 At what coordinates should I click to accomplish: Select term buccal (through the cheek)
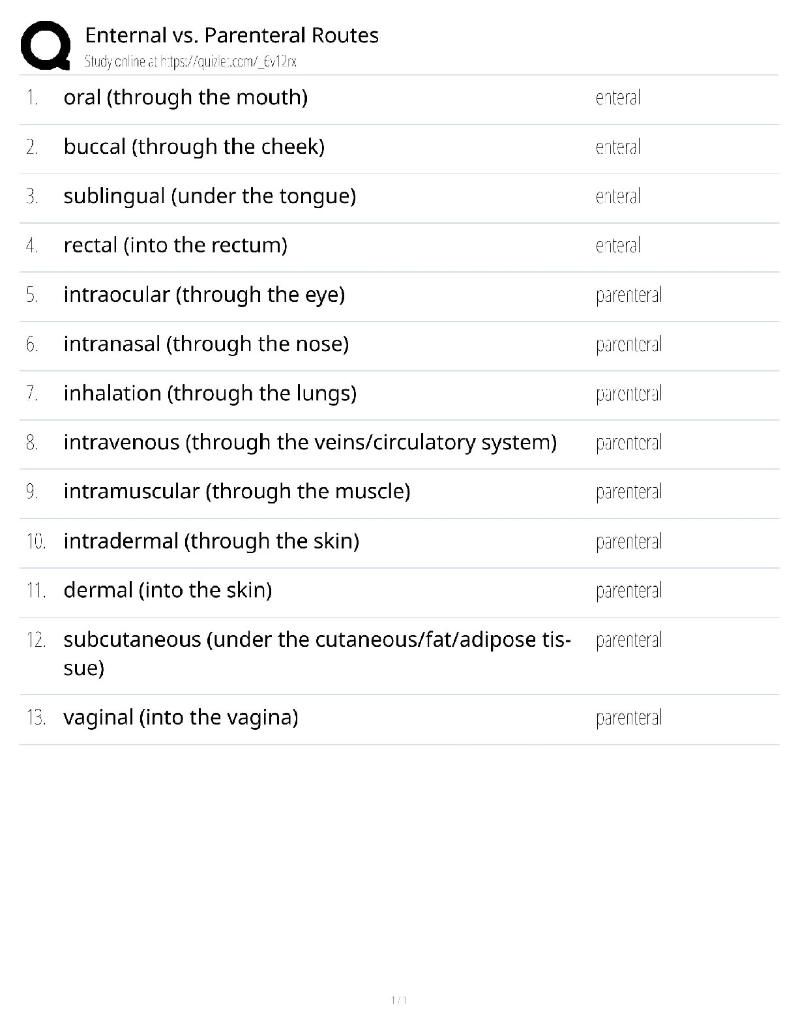[194, 147]
